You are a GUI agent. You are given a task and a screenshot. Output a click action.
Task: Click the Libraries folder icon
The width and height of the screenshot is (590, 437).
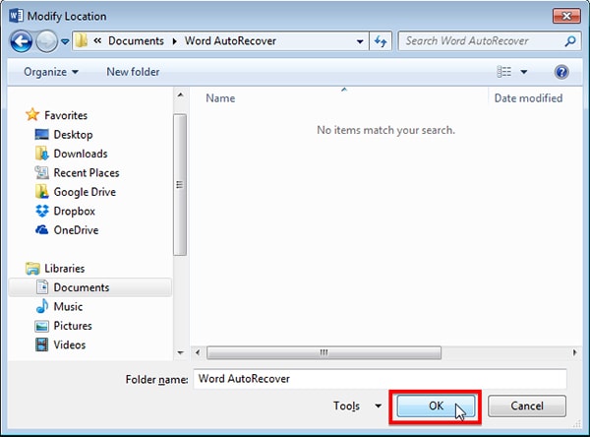coord(32,269)
